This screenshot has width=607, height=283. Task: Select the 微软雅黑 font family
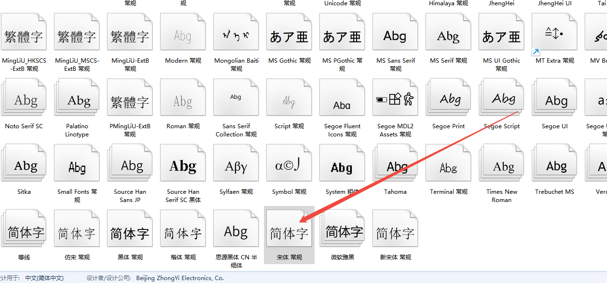click(x=343, y=229)
